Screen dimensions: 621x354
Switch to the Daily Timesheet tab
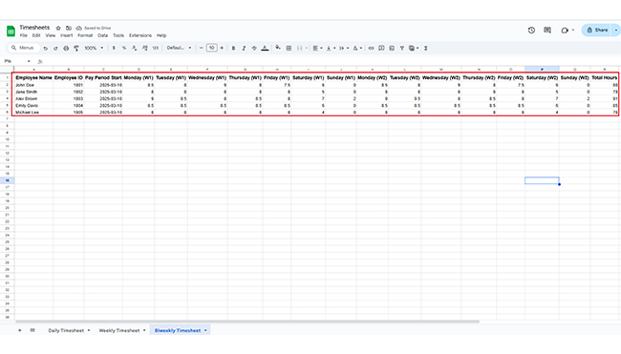[x=66, y=330]
